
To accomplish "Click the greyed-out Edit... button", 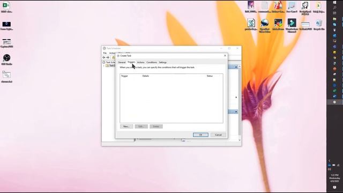I will click(141, 127).
